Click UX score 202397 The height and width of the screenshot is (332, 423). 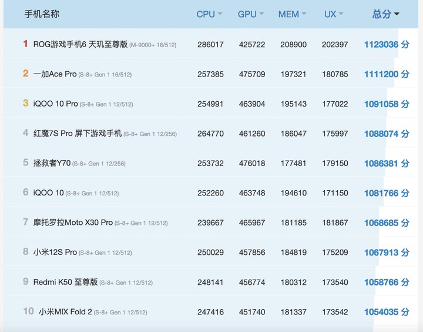pyautogui.click(x=335, y=44)
